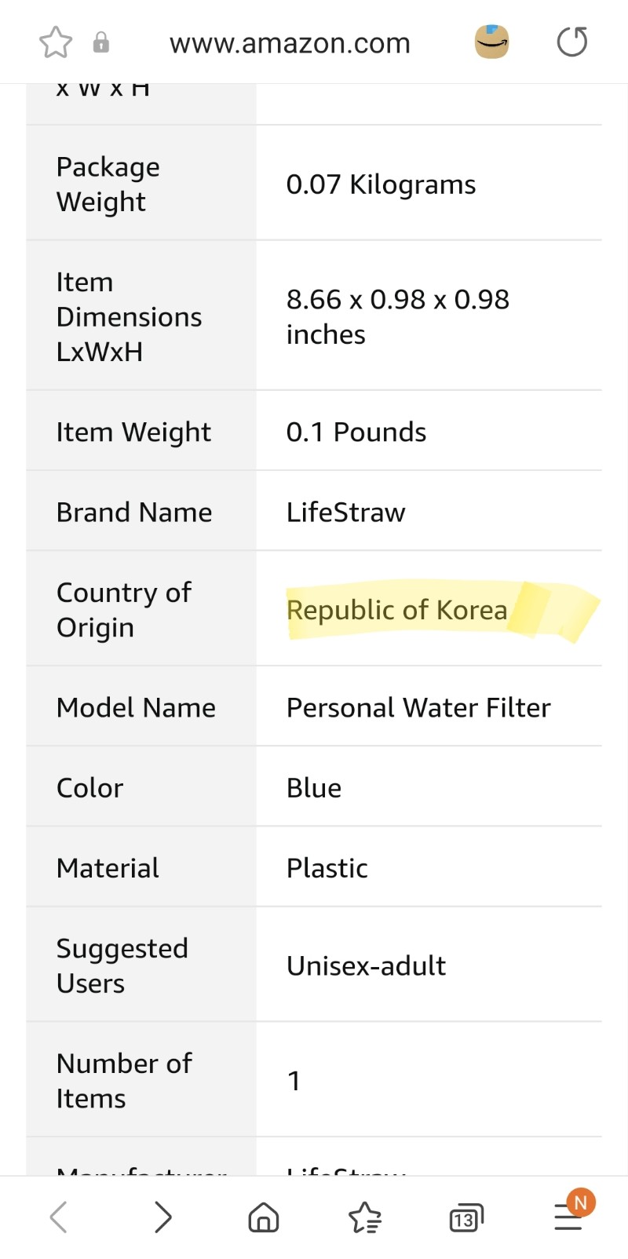This screenshot has width=628, height=1259.
Task: Tap the 0.07 Kilograms package weight value
Action: click(x=381, y=184)
